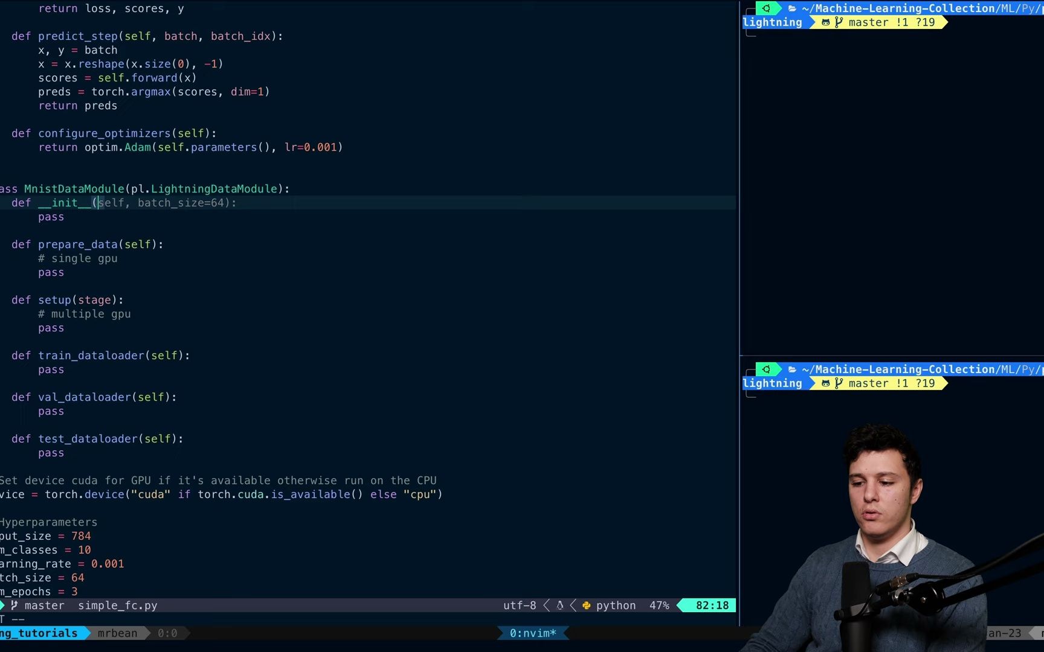Click the 0:0 indicator in the tmux bar

click(x=167, y=633)
